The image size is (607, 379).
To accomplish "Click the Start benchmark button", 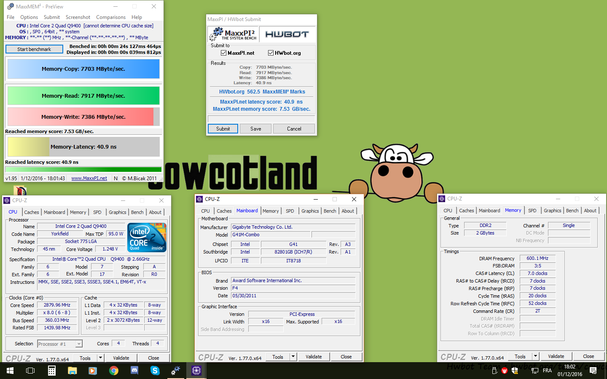I will pyautogui.click(x=34, y=49).
